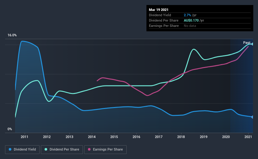Click the Mar 19 2021 tooltip date
Screen dimensions: 258x159
159,10
